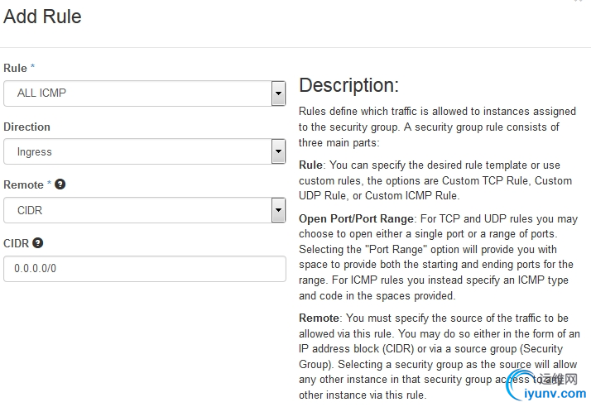Viewport: 591px width, 407px height.
Task: Click the bold Rule term in description
Action: [312, 165]
